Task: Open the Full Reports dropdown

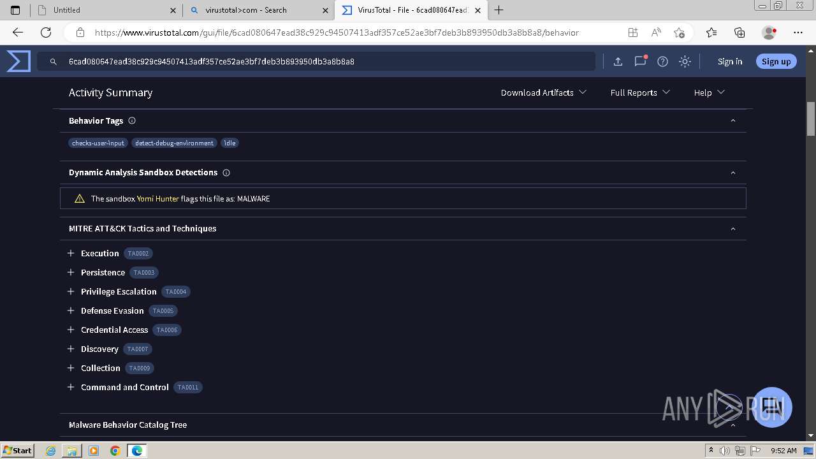Action: point(640,92)
